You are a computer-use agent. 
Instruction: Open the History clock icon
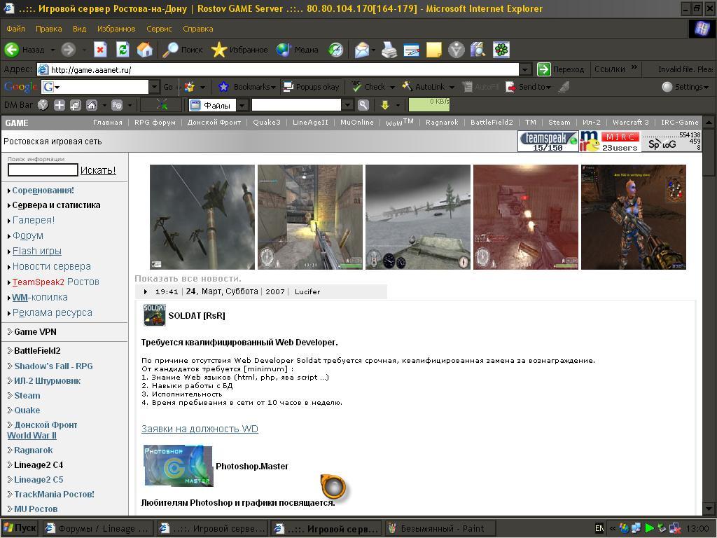pos(335,50)
